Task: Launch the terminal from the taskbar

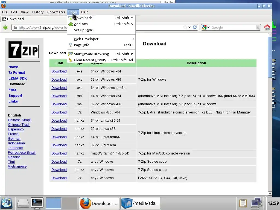Action: coord(37,203)
